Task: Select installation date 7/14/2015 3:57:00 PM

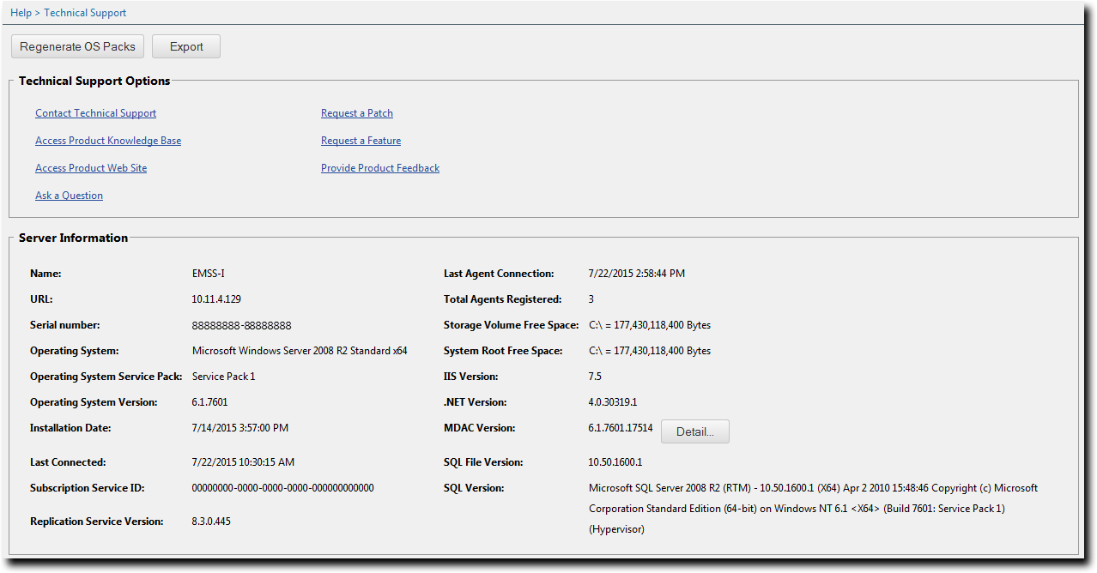Action: (240, 428)
